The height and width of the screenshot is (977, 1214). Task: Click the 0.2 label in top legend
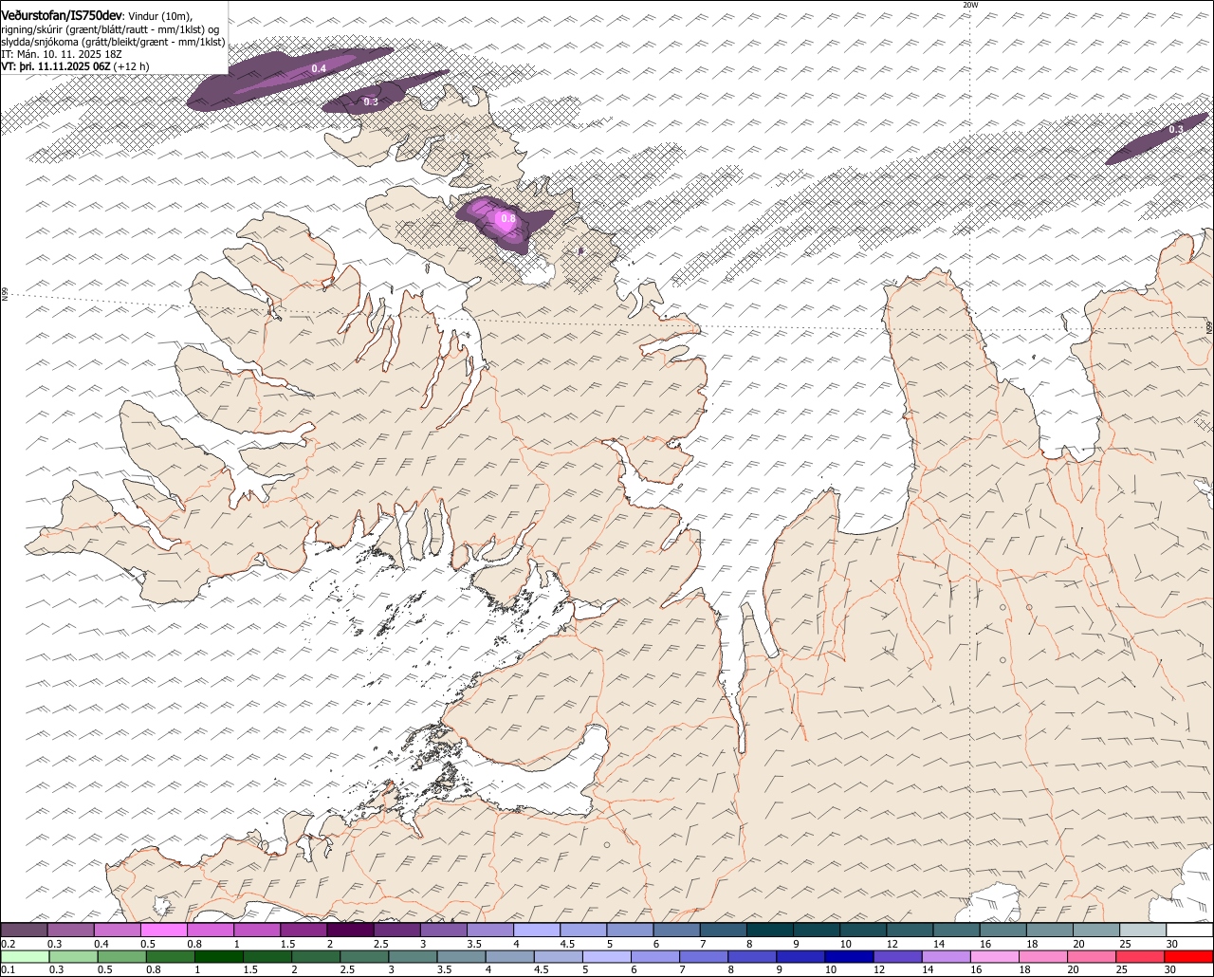pyautogui.click(x=8, y=944)
